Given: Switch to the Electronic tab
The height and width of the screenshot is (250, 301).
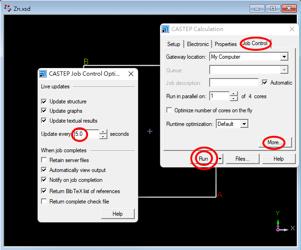Looking at the screenshot, I should (x=197, y=44).
